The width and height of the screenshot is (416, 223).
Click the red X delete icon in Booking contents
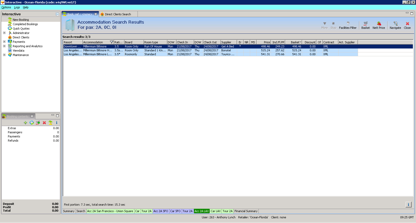click(44, 123)
